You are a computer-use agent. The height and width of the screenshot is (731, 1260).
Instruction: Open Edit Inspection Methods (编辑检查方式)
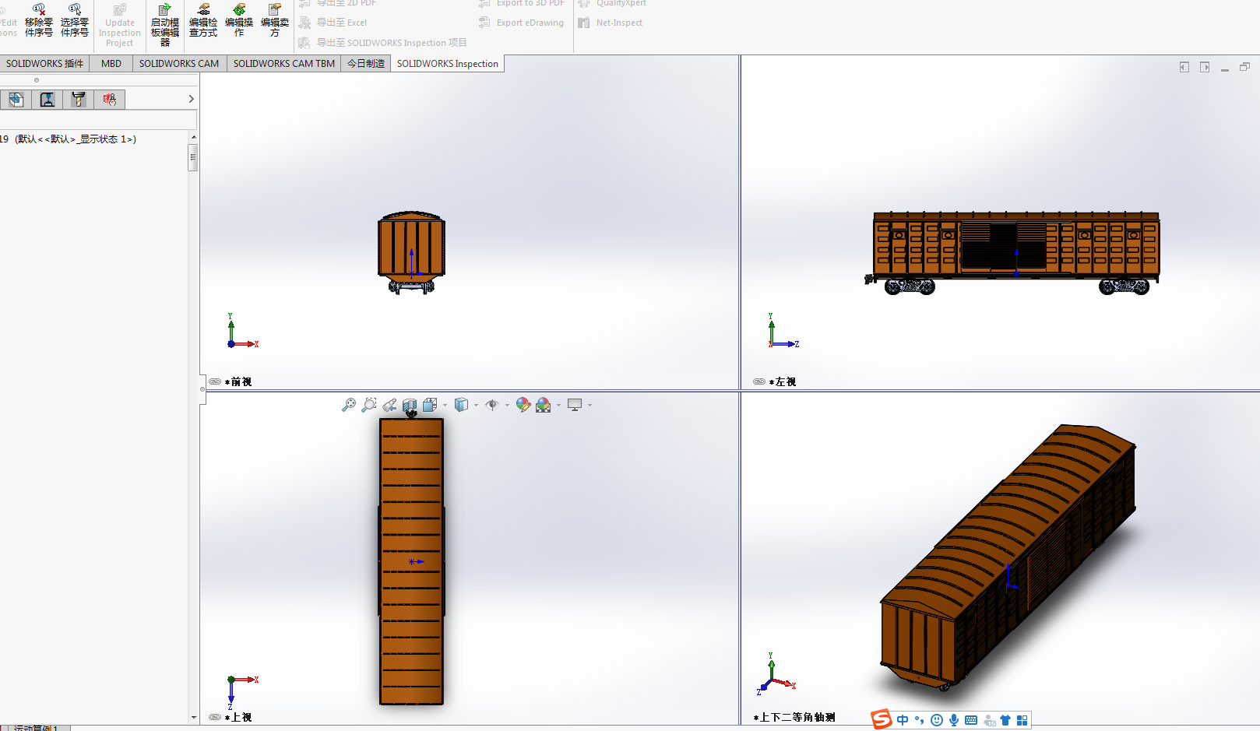pyautogui.click(x=203, y=20)
